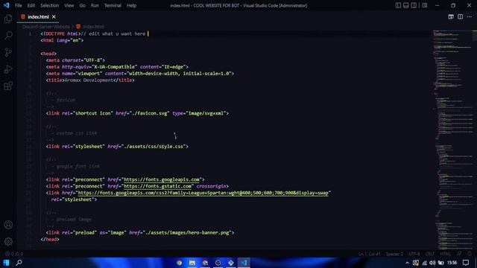477x268 pixels.
Task: Open Google Chrome from the taskbar
Action: click(179, 263)
